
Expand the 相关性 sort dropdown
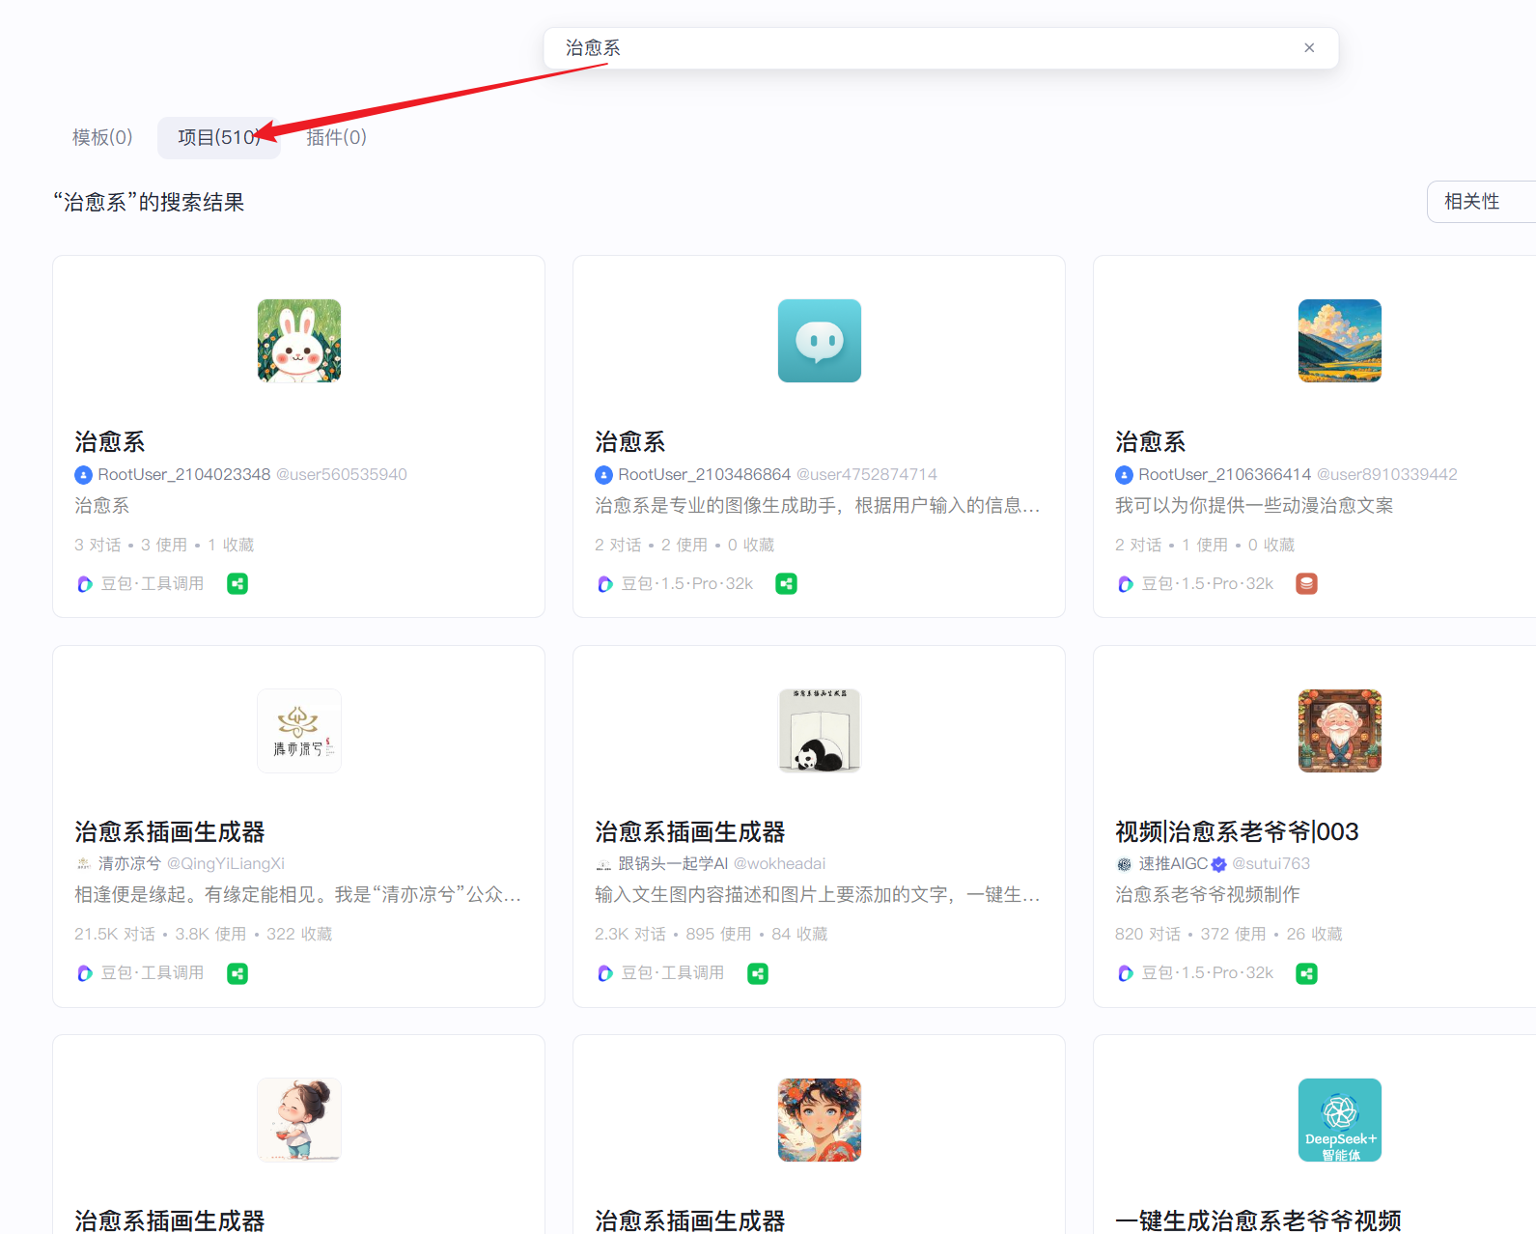(x=1481, y=202)
